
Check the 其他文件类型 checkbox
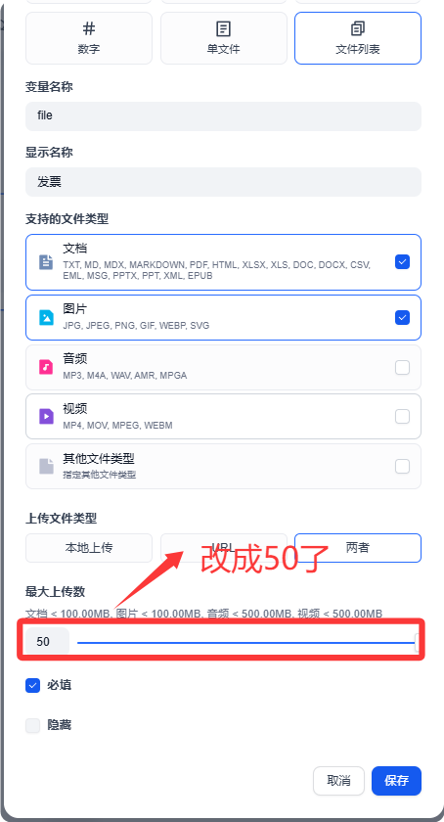pyautogui.click(x=402, y=466)
